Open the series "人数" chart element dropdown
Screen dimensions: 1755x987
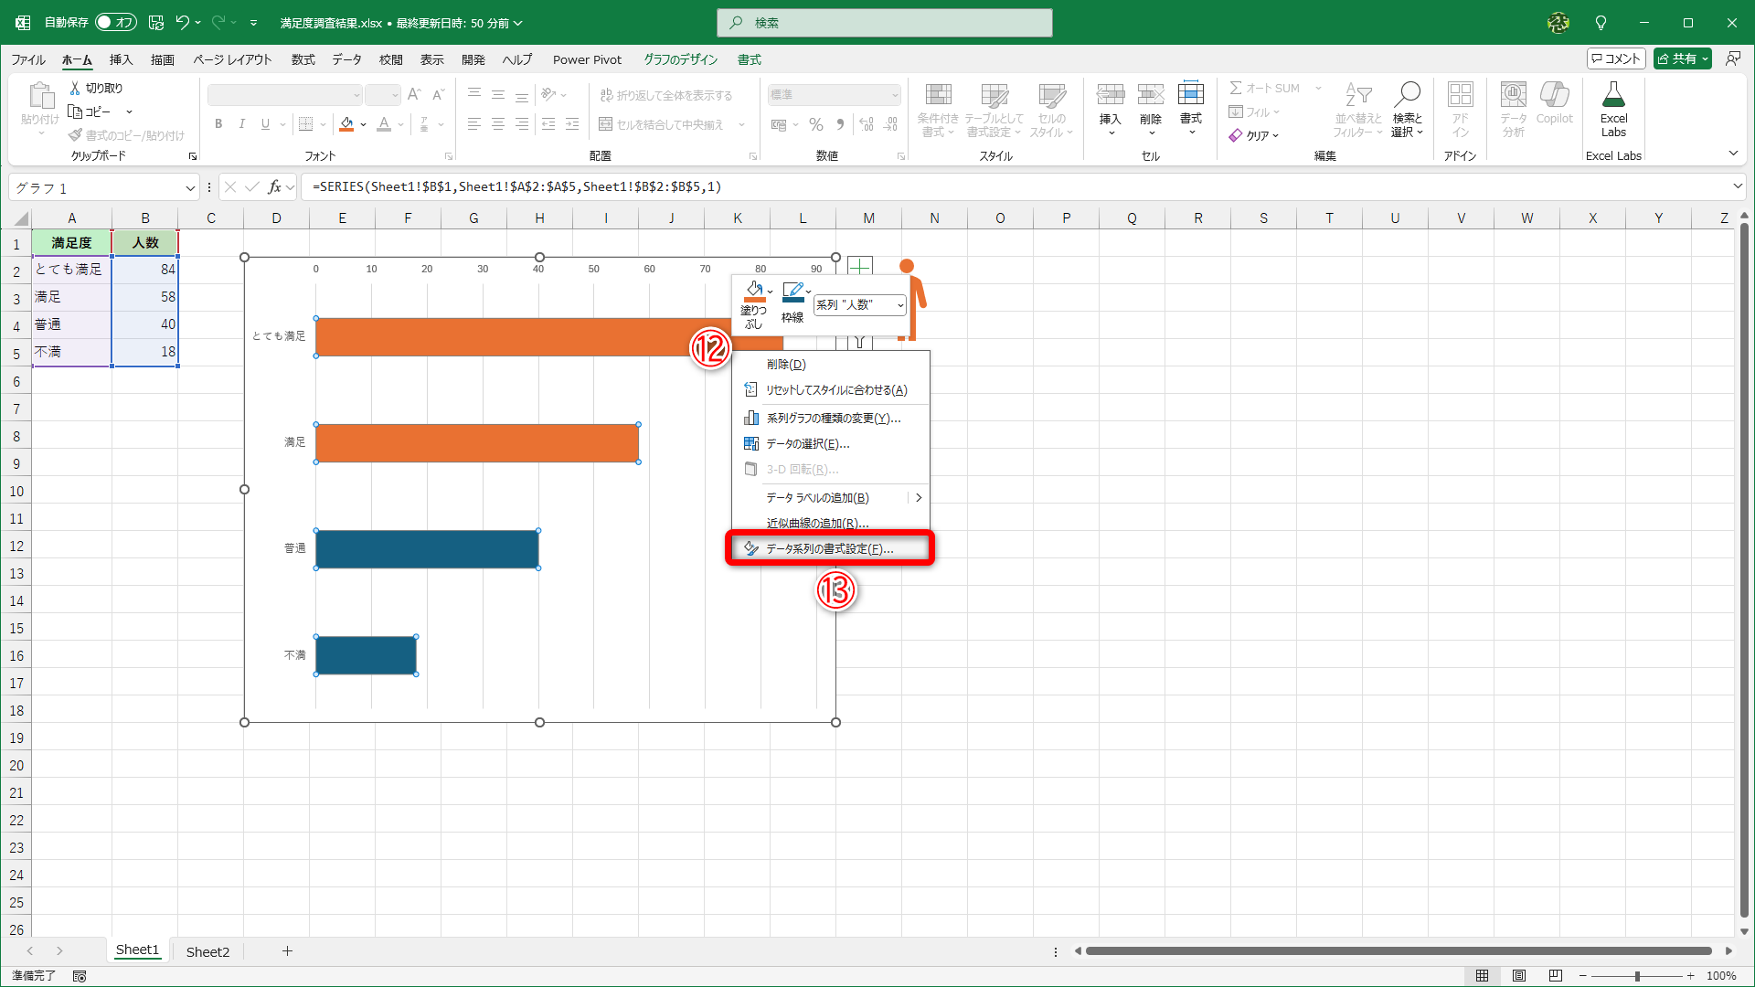point(860,305)
